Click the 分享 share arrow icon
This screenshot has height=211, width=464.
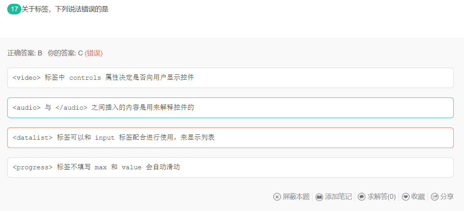click(434, 197)
